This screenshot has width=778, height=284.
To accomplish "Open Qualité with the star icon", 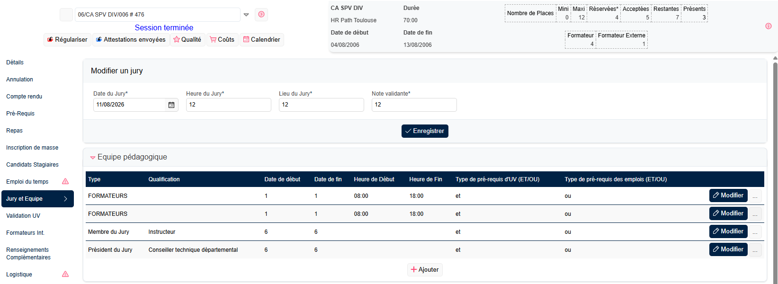I will click(187, 40).
